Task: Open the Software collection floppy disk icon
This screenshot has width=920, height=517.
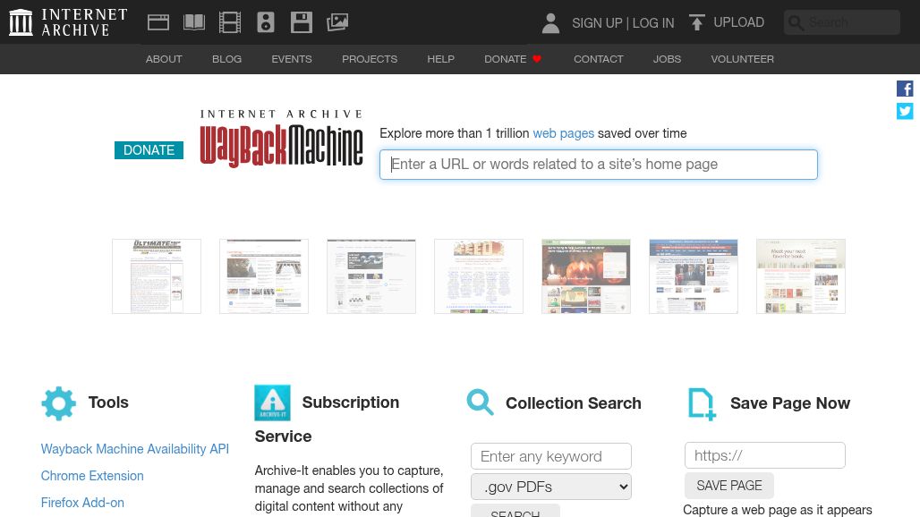Action: coord(302,21)
